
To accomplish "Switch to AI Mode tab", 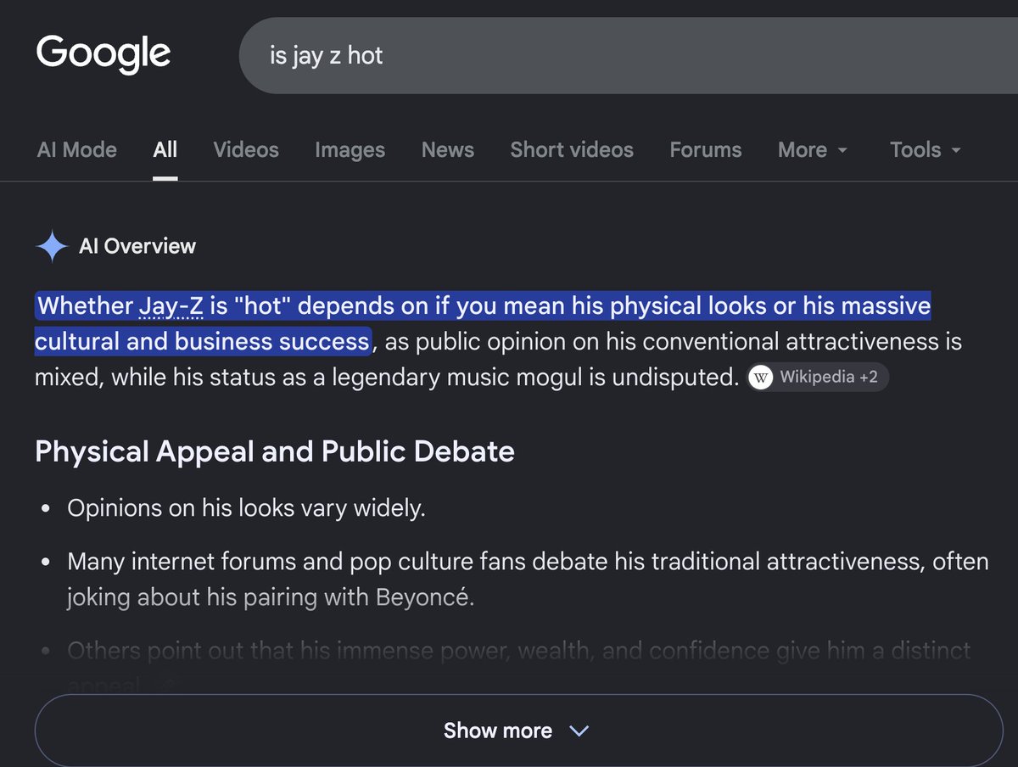I will pyautogui.click(x=76, y=150).
